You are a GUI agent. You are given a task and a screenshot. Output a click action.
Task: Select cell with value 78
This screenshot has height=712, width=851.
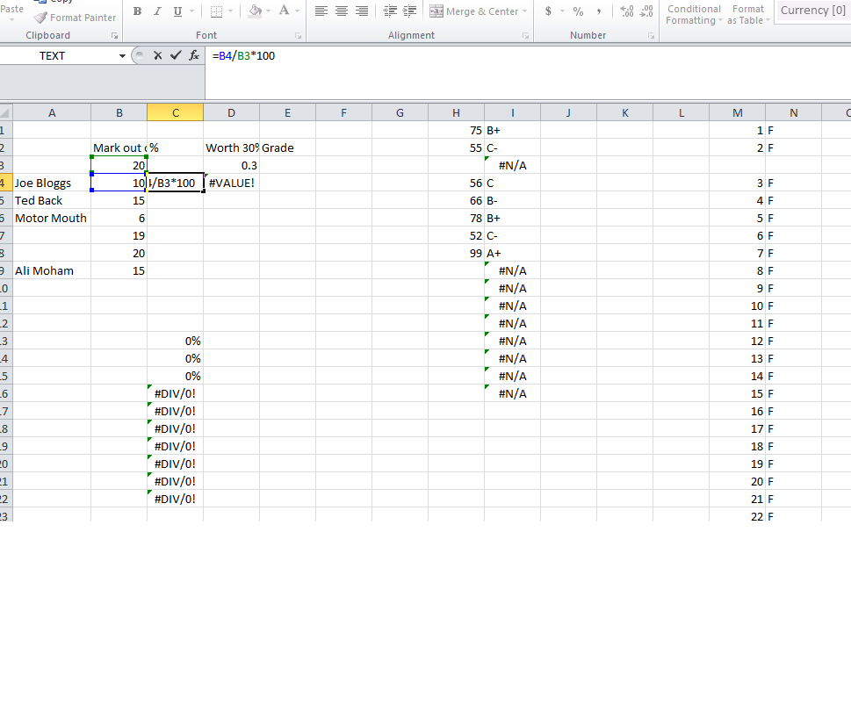pyautogui.click(x=456, y=218)
